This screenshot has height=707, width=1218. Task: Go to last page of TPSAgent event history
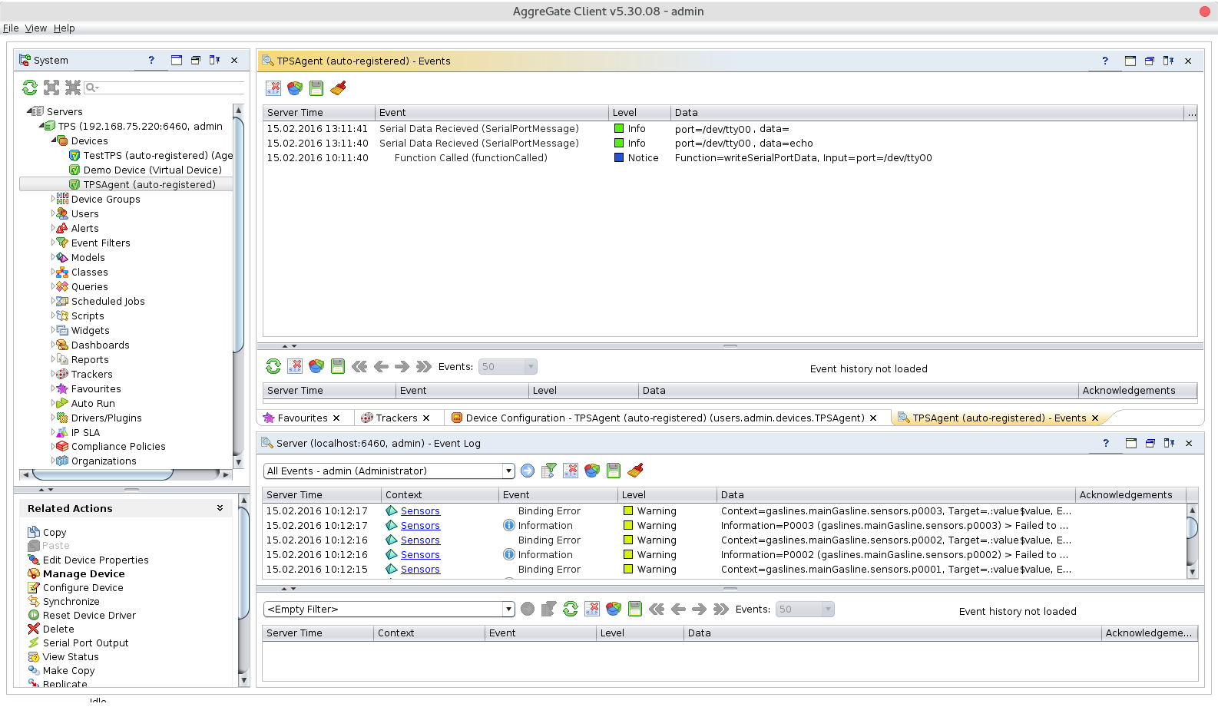click(x=424, y=366)
